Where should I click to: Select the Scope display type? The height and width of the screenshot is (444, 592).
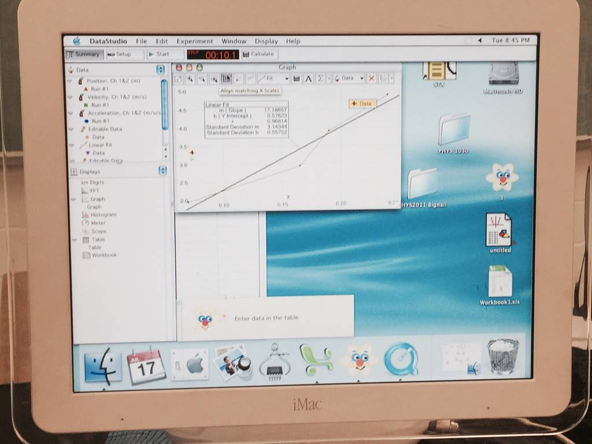pyautogui.click(x=94, y=231)
